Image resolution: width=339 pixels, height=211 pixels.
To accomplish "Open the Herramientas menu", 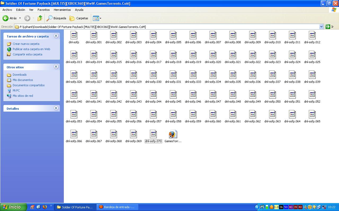I will click(62, 10).
